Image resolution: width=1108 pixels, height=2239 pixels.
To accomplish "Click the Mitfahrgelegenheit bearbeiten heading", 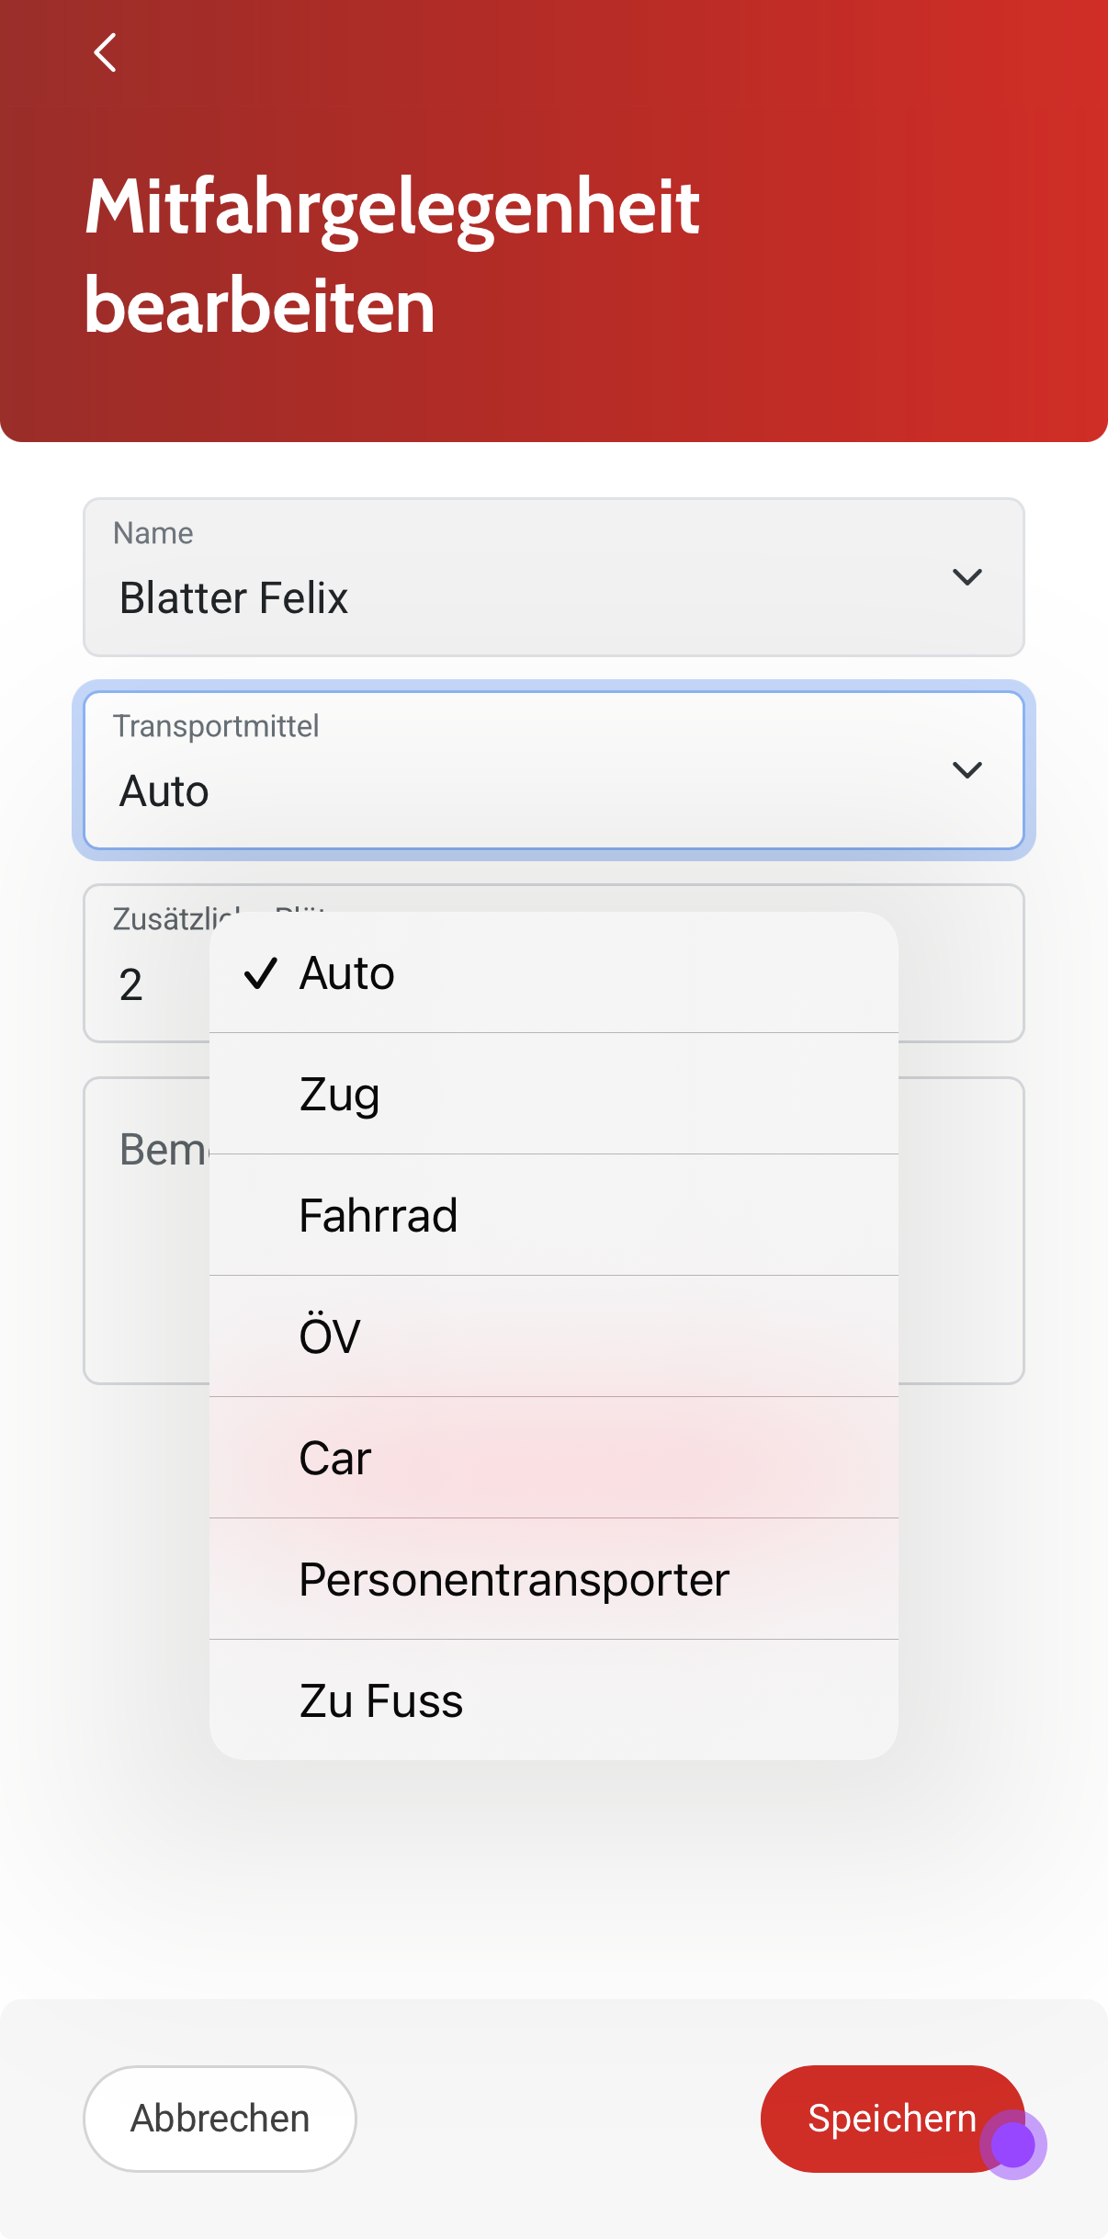I will (393, 256).
